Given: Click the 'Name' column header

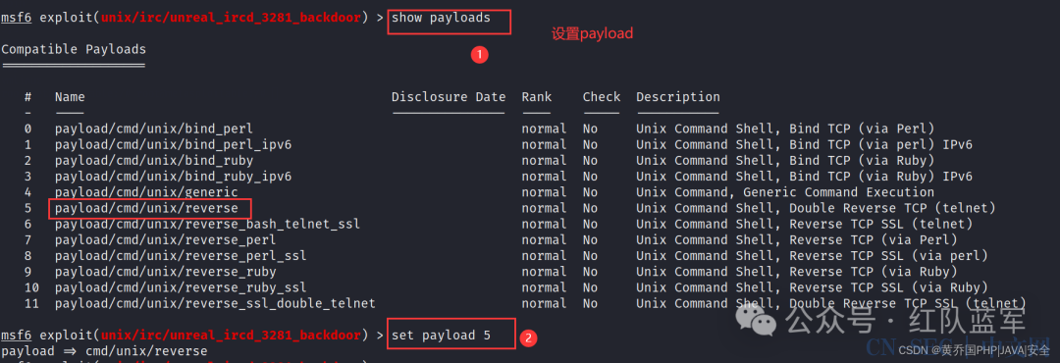Looking at the screenshot, I should coord(70,97).
